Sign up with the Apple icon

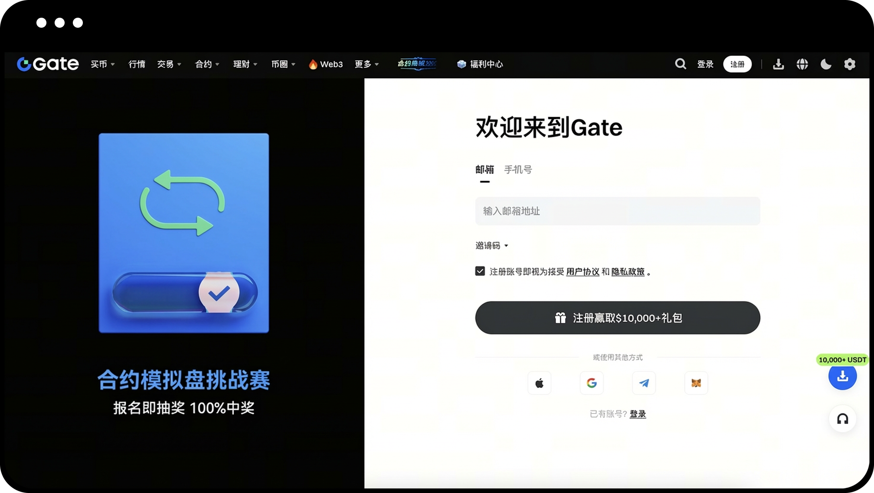539,383
